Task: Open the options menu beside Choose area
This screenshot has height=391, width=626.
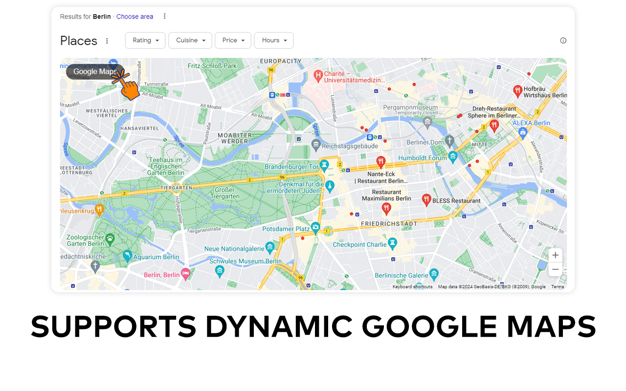Action: [164, 16]
